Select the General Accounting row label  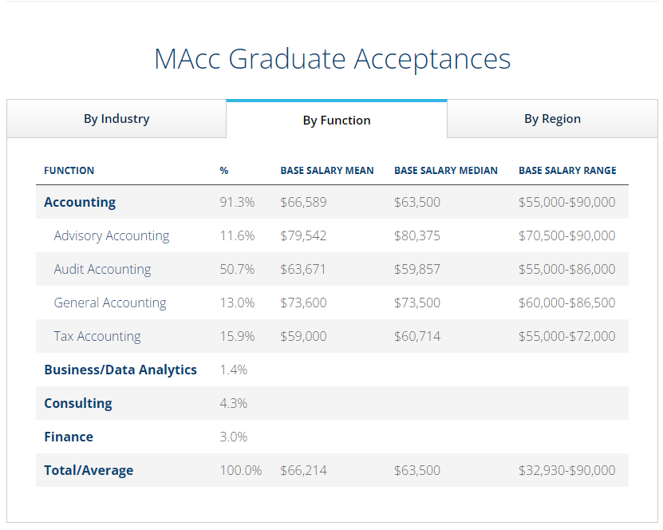(110, 303)
